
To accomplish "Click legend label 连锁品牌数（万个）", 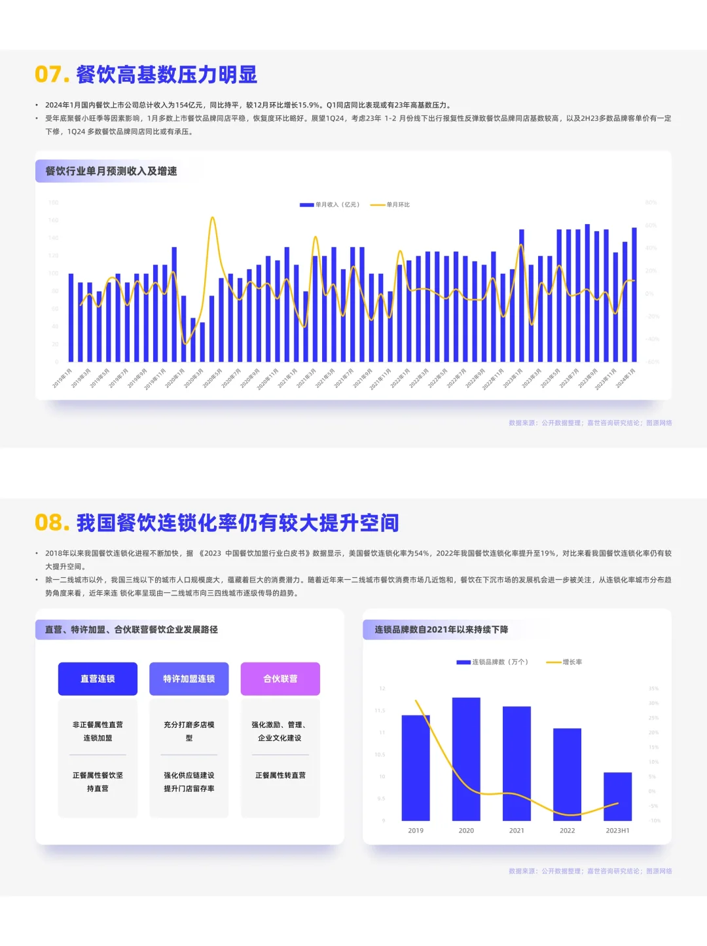I will [x=500, y=662].
